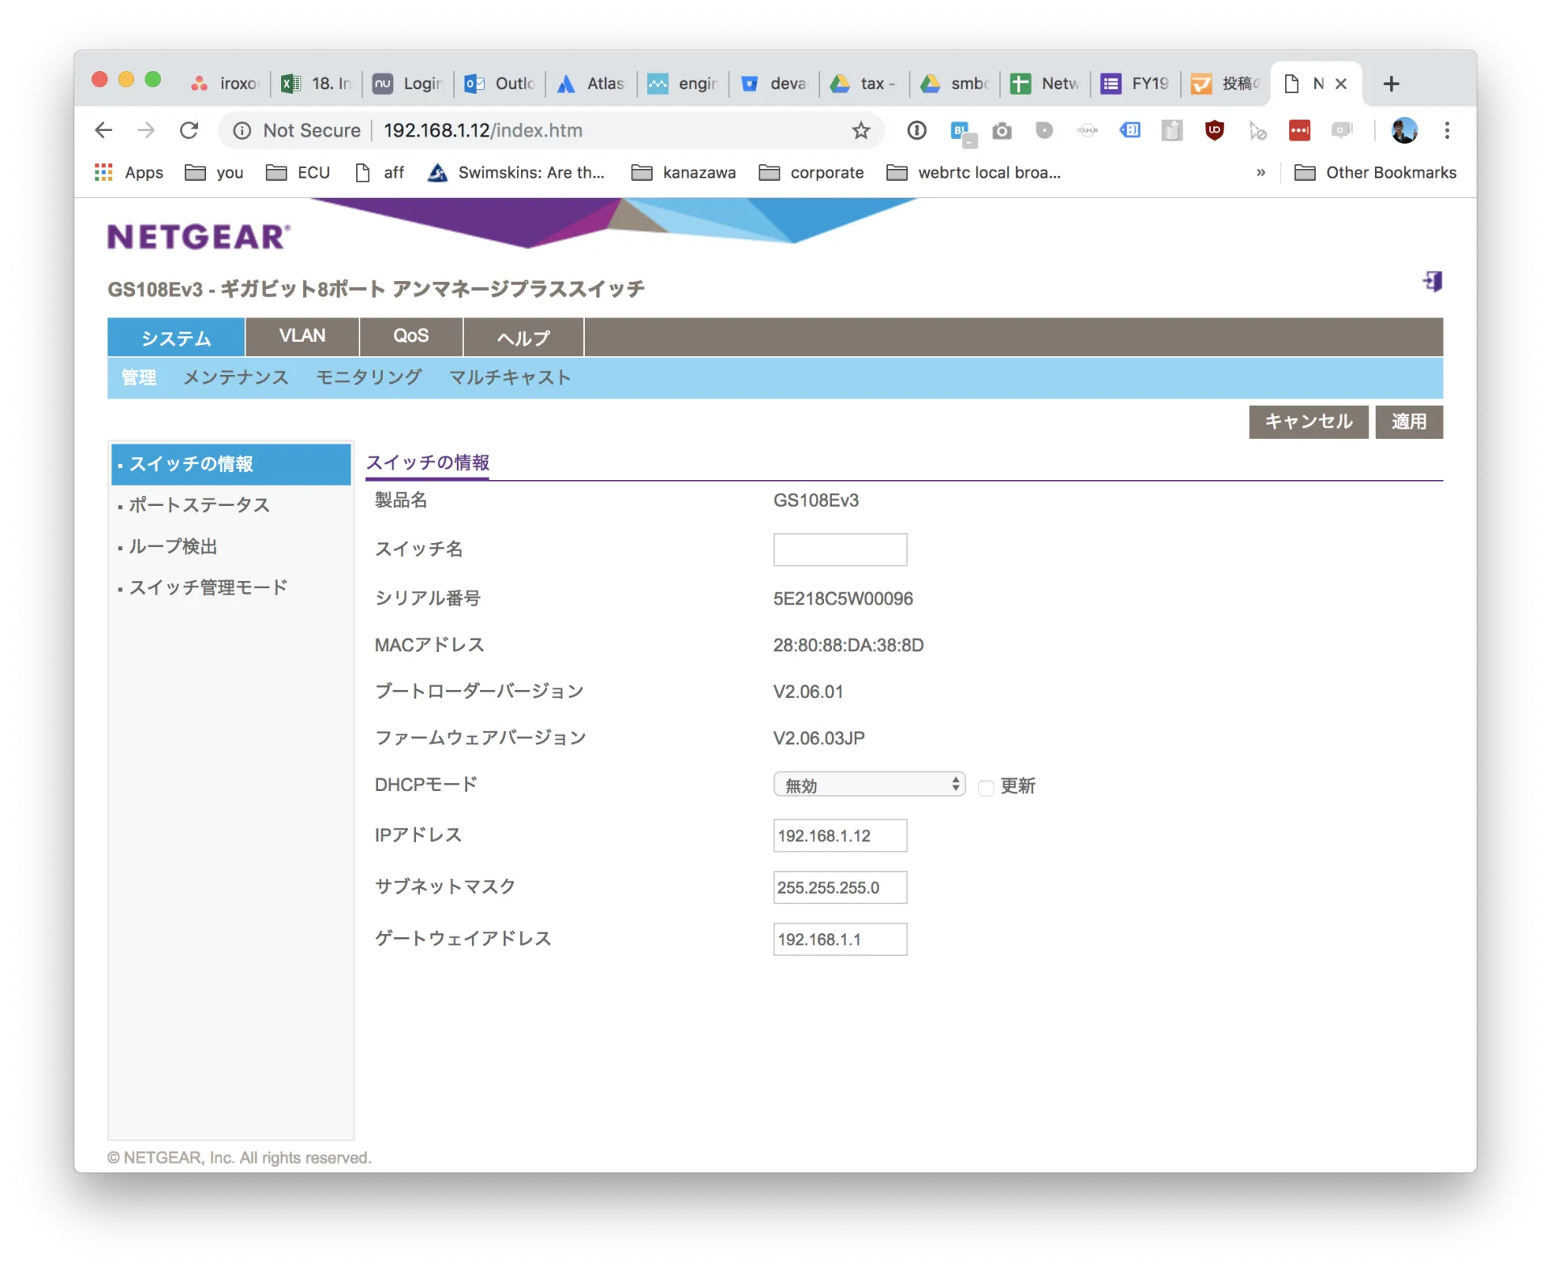Screen dimensions: 1551x1271
Task: Open the DHCPモード dropdown showing 無効
Action: click(x=869, y=785)
